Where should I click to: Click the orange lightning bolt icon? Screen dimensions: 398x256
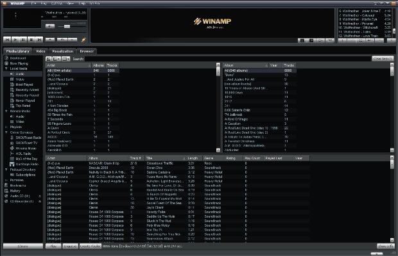coord(83,40)
